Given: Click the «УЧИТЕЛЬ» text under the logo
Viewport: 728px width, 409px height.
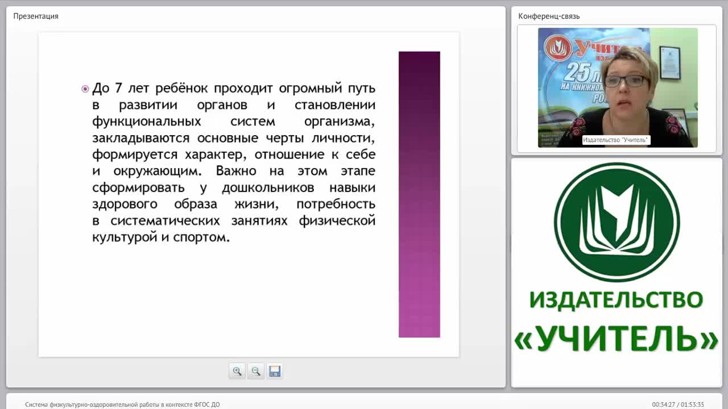Looking at the screenshot, I should click(617, 339).
